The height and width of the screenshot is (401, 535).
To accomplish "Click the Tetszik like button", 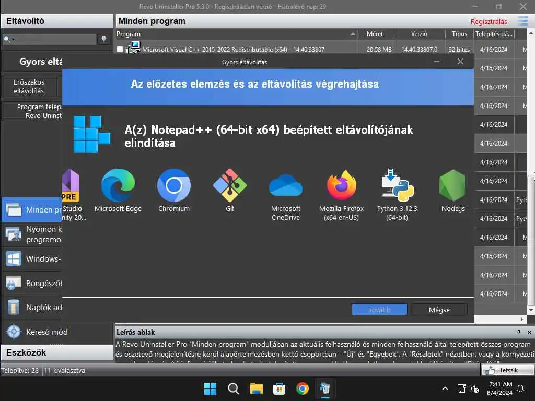I will pos(508,370).
